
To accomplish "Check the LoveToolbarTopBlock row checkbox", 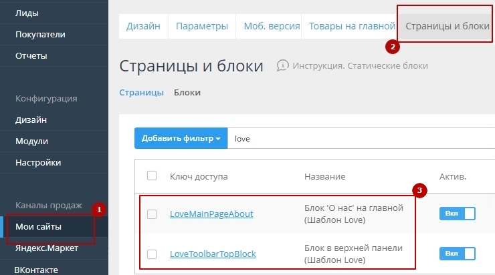I will (152, 254).
